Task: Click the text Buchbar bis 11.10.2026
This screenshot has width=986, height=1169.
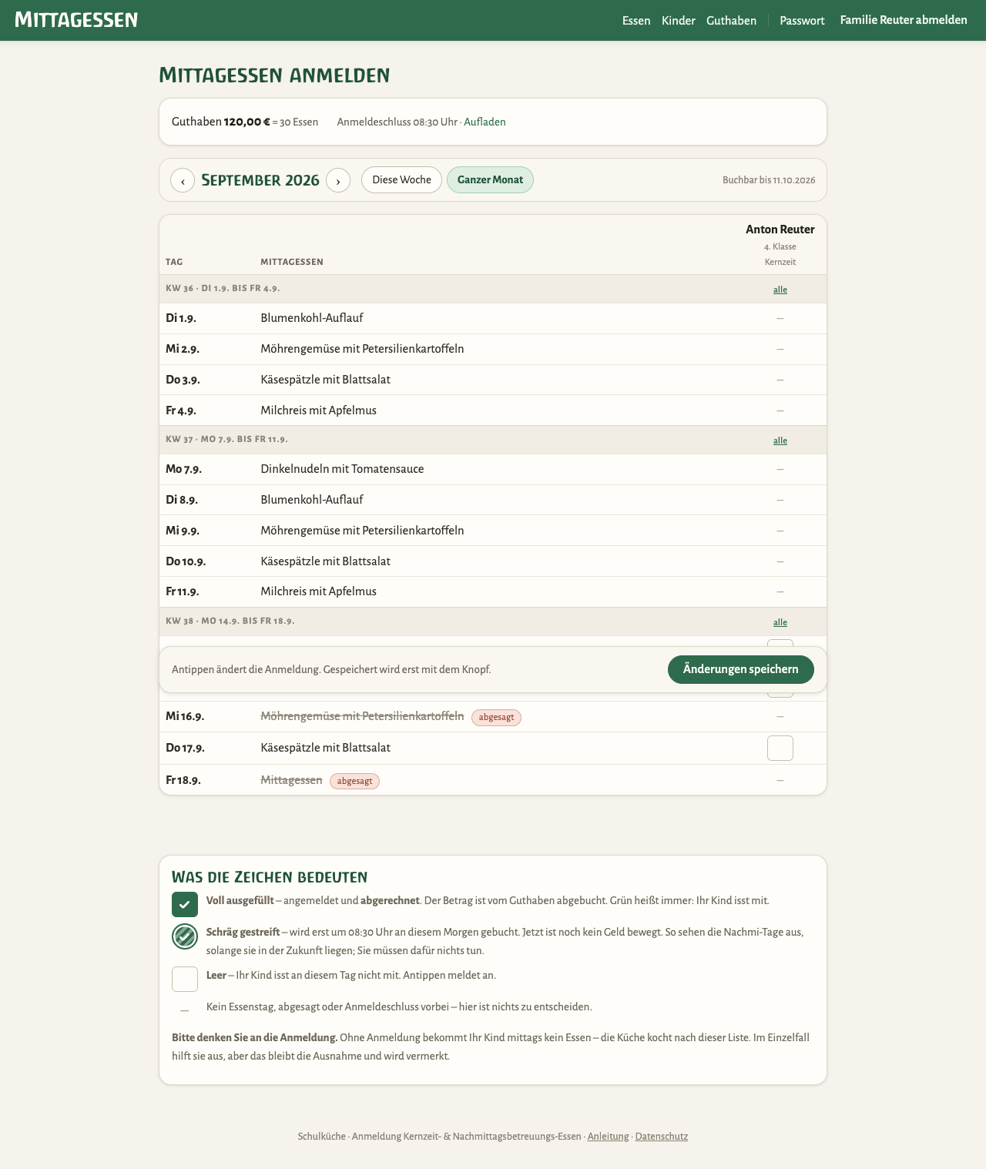Action: (769, 180)
